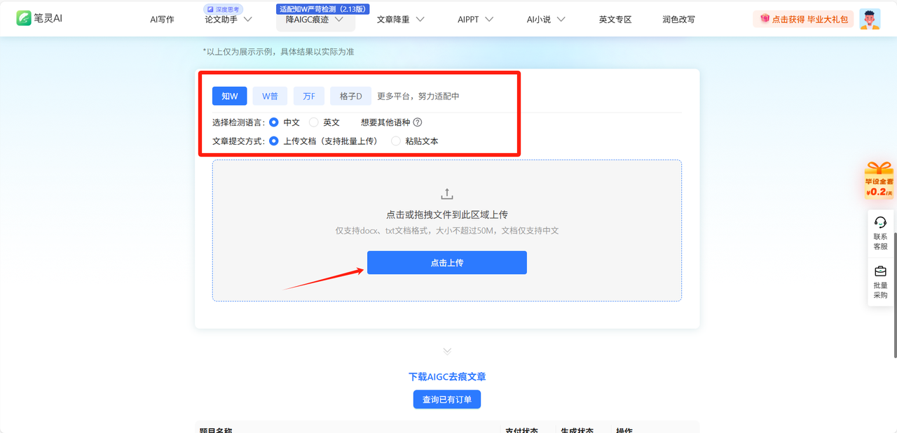This screenshot has width=897, height=433.
Task: Click the 毕设全套 gift box promotion
Action: coord(879,180)
